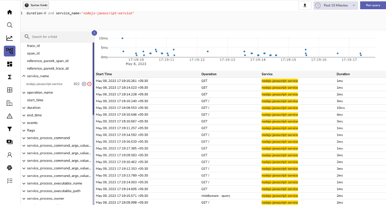
Task: Click the Operation column header
Action: point(209,74)
